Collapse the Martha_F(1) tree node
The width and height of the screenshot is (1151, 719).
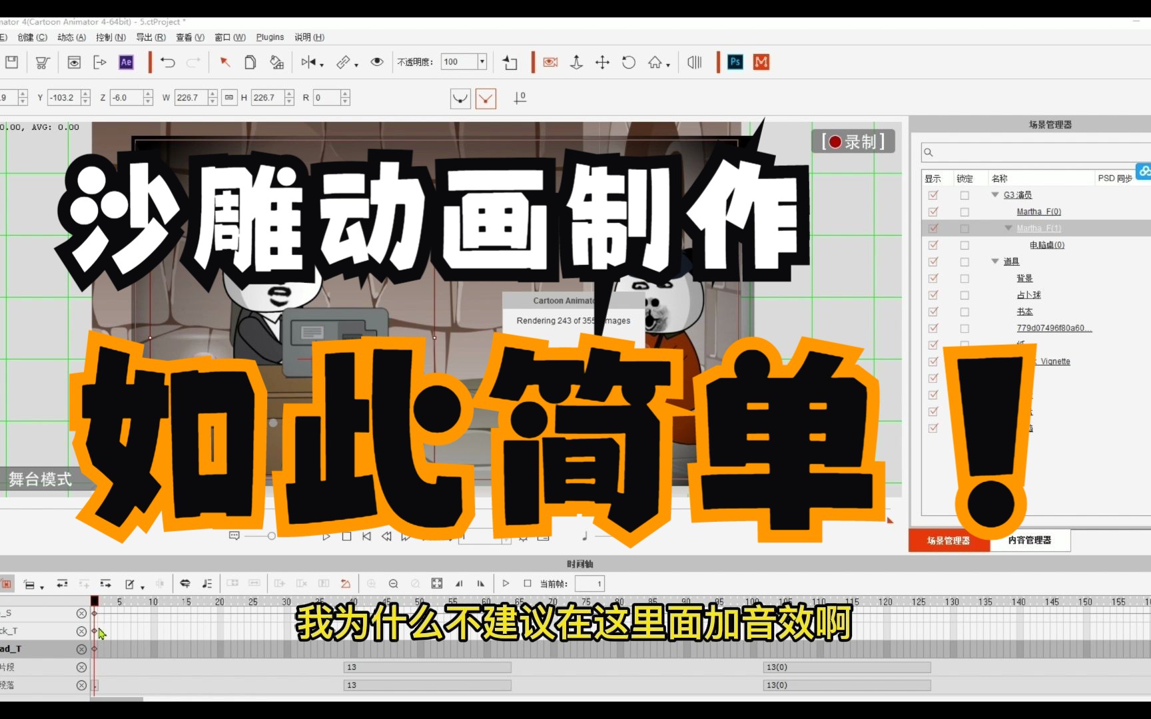tap(1008, 228)
